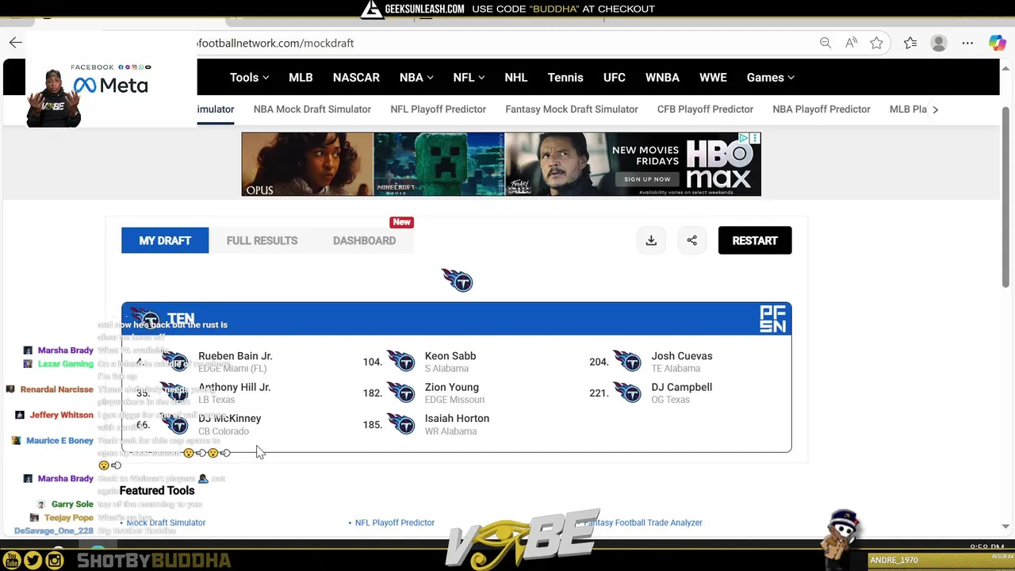
Task: Open the browser profile avatar
Action: [x=939, y=43]
